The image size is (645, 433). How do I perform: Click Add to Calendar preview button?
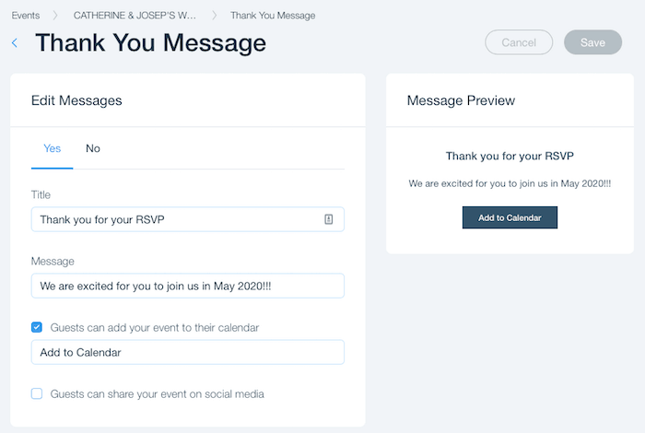510,217
